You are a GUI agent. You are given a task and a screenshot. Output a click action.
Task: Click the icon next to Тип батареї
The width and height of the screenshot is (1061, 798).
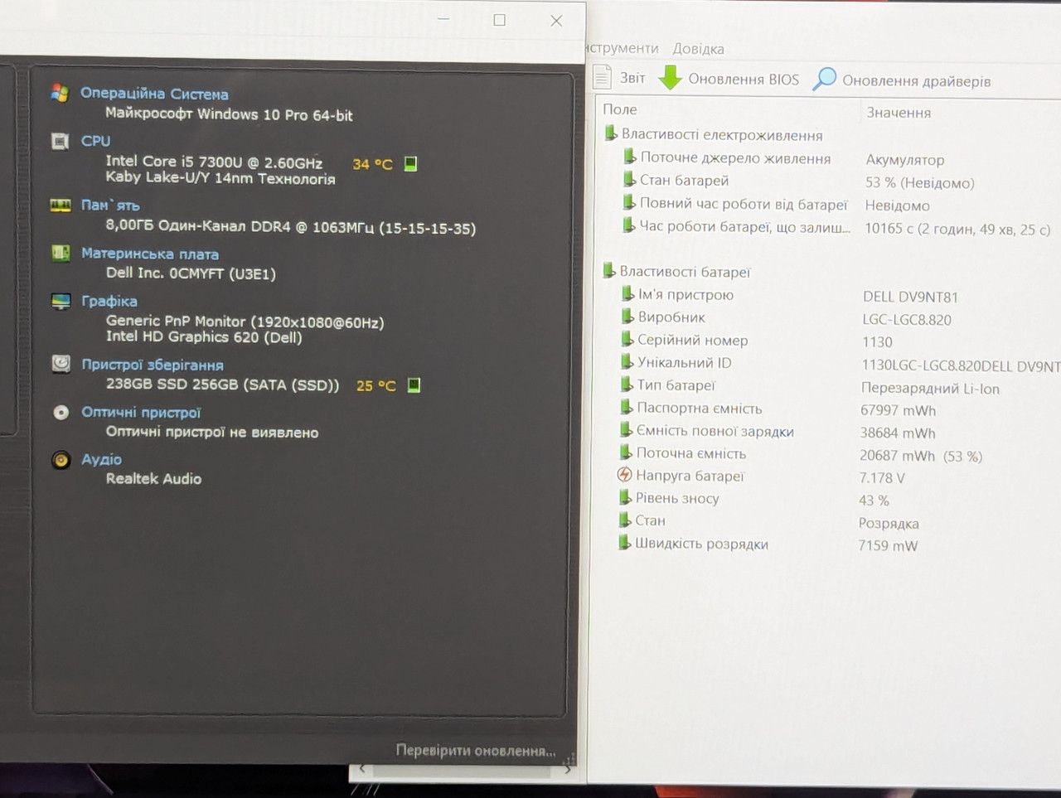[627, 384]
